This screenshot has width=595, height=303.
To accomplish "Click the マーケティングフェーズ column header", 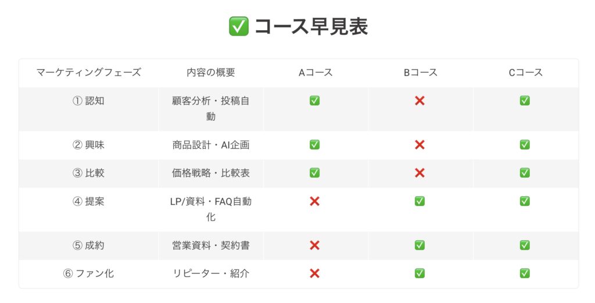I will click(88, 73).
